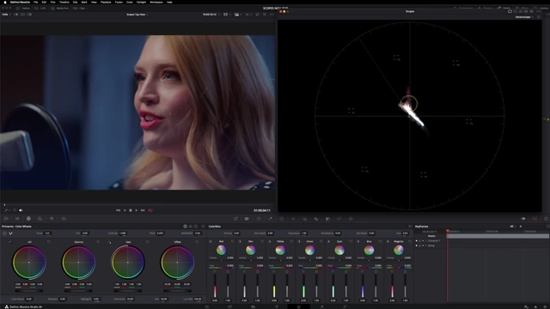The image size is (550, 309).
Task: Click the auto balance icon in Primaries
Action: (4, 233)
